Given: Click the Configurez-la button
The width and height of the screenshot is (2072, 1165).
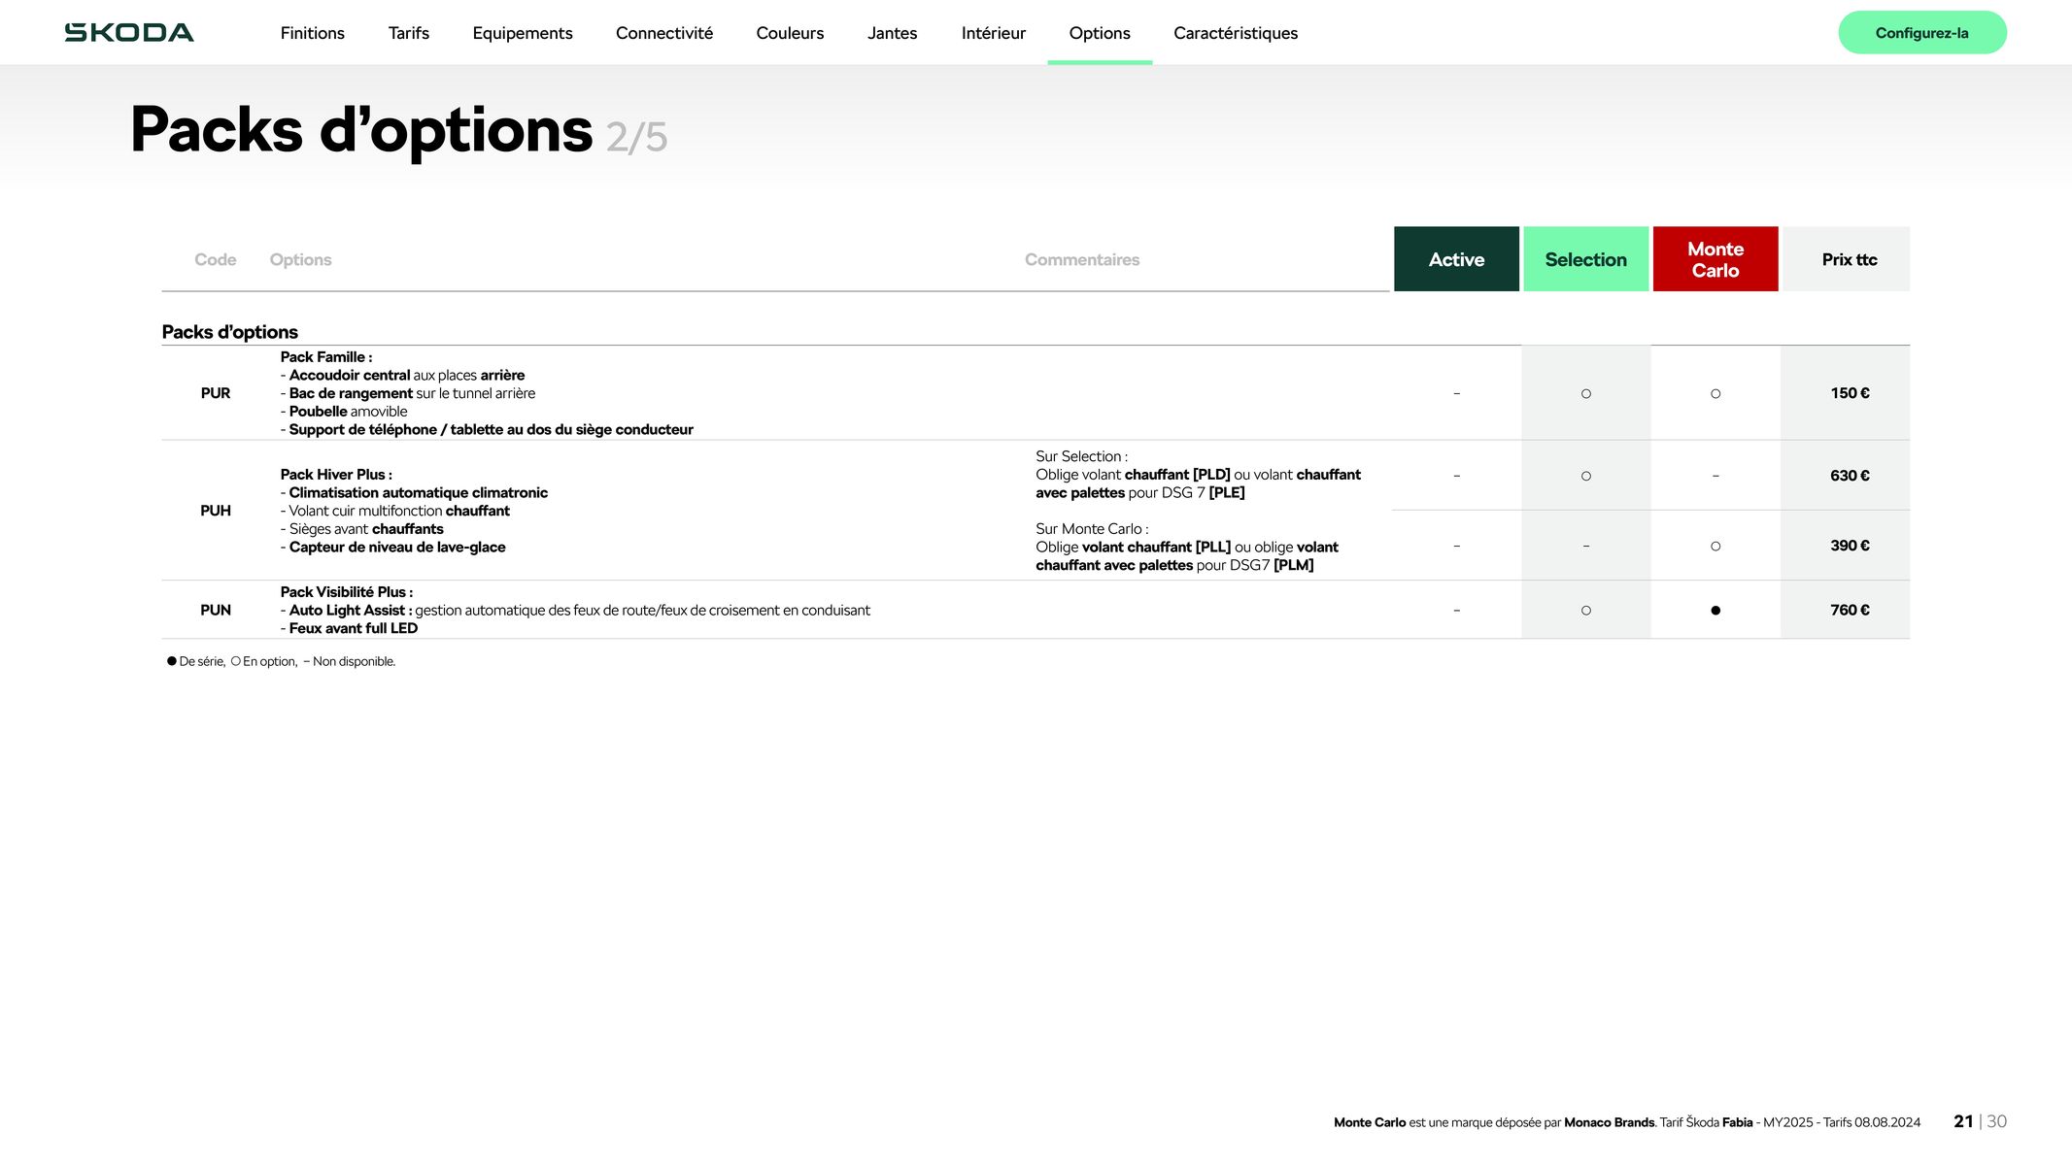Looking at the screenshot, I should tap(1921, 33).
